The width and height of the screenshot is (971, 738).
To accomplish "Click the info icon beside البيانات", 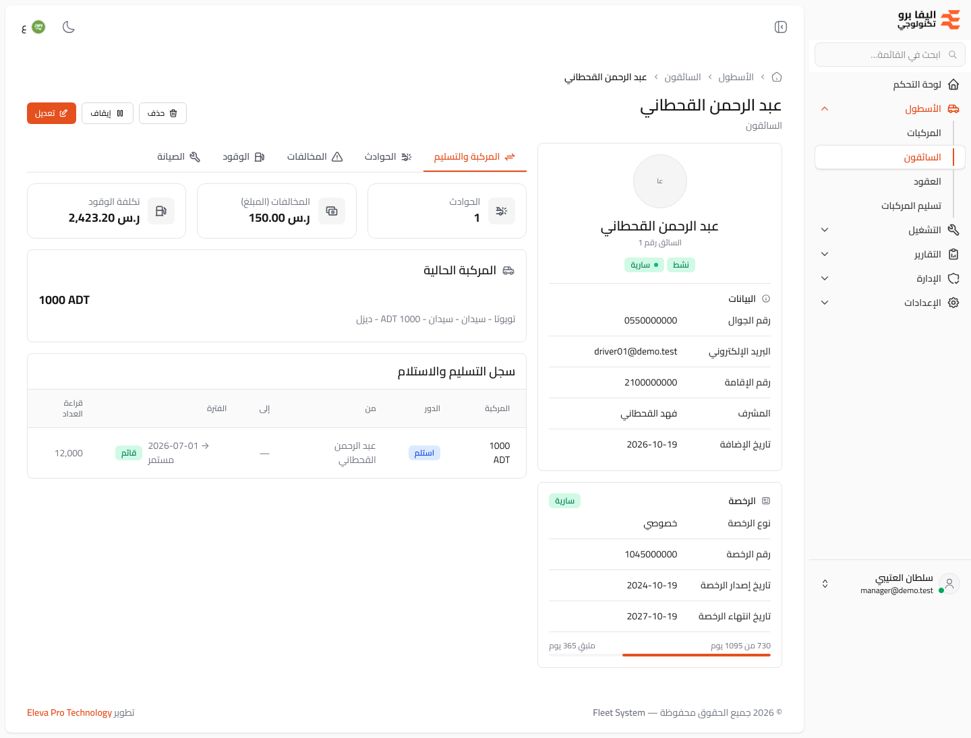I will tap(766, 299).
